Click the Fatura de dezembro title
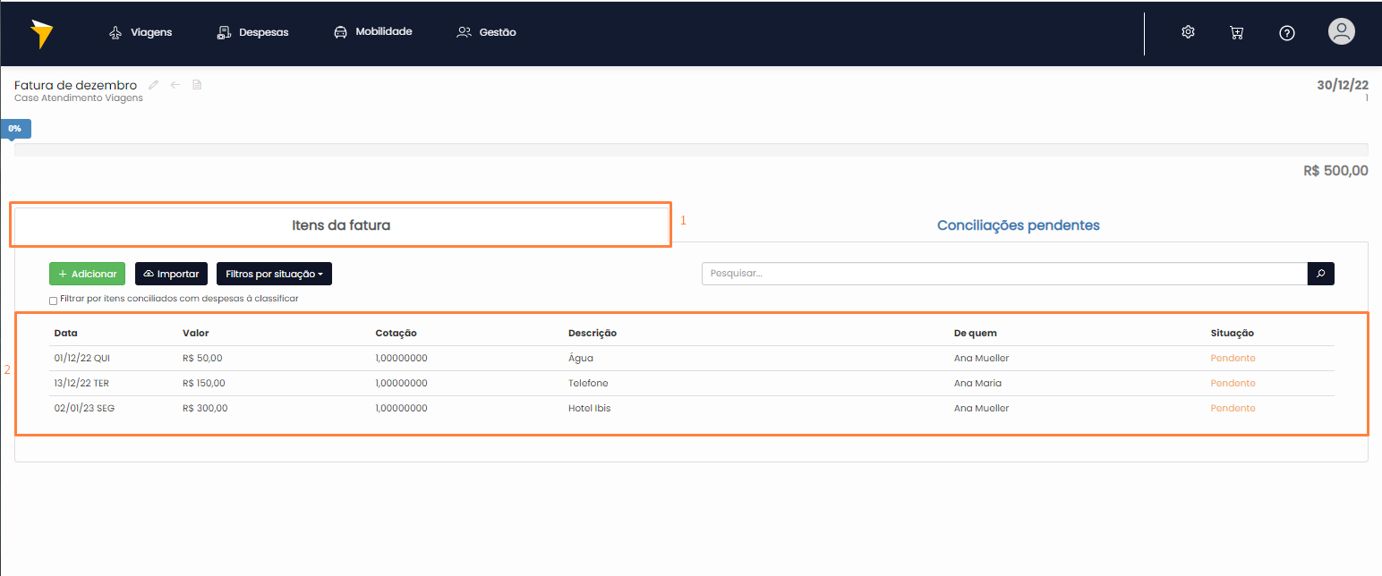The image size is (1382, 576). tap(76, 85)
